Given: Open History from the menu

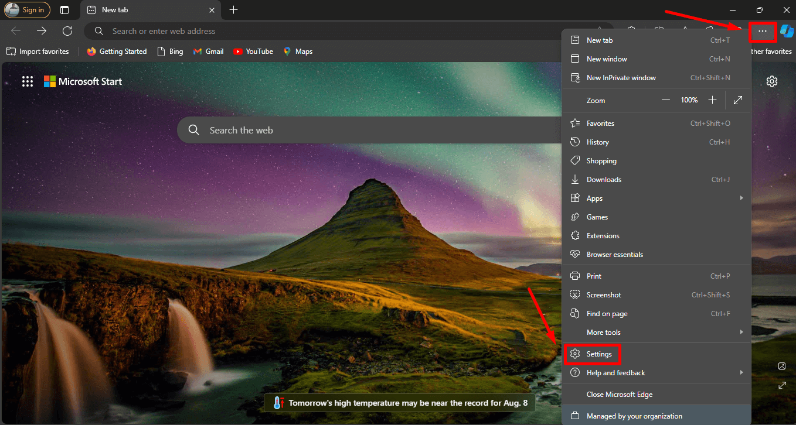Looking at the screenshot, I should (x=656, y=142).
